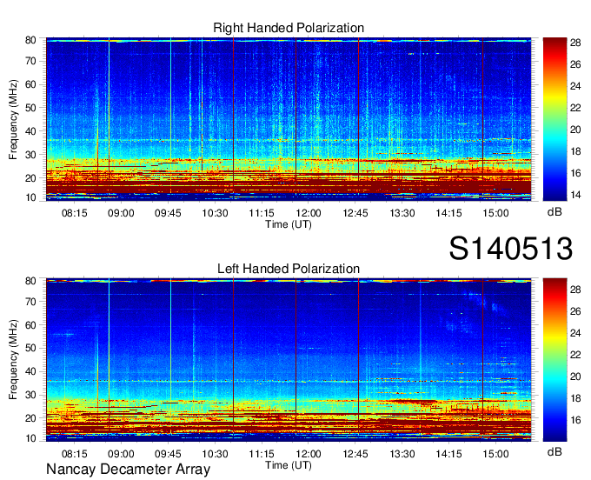Click 80 MHz tick on Left Handed frequency axis
Viewport: 591px width, 480px height.
(x=30, y=281)
